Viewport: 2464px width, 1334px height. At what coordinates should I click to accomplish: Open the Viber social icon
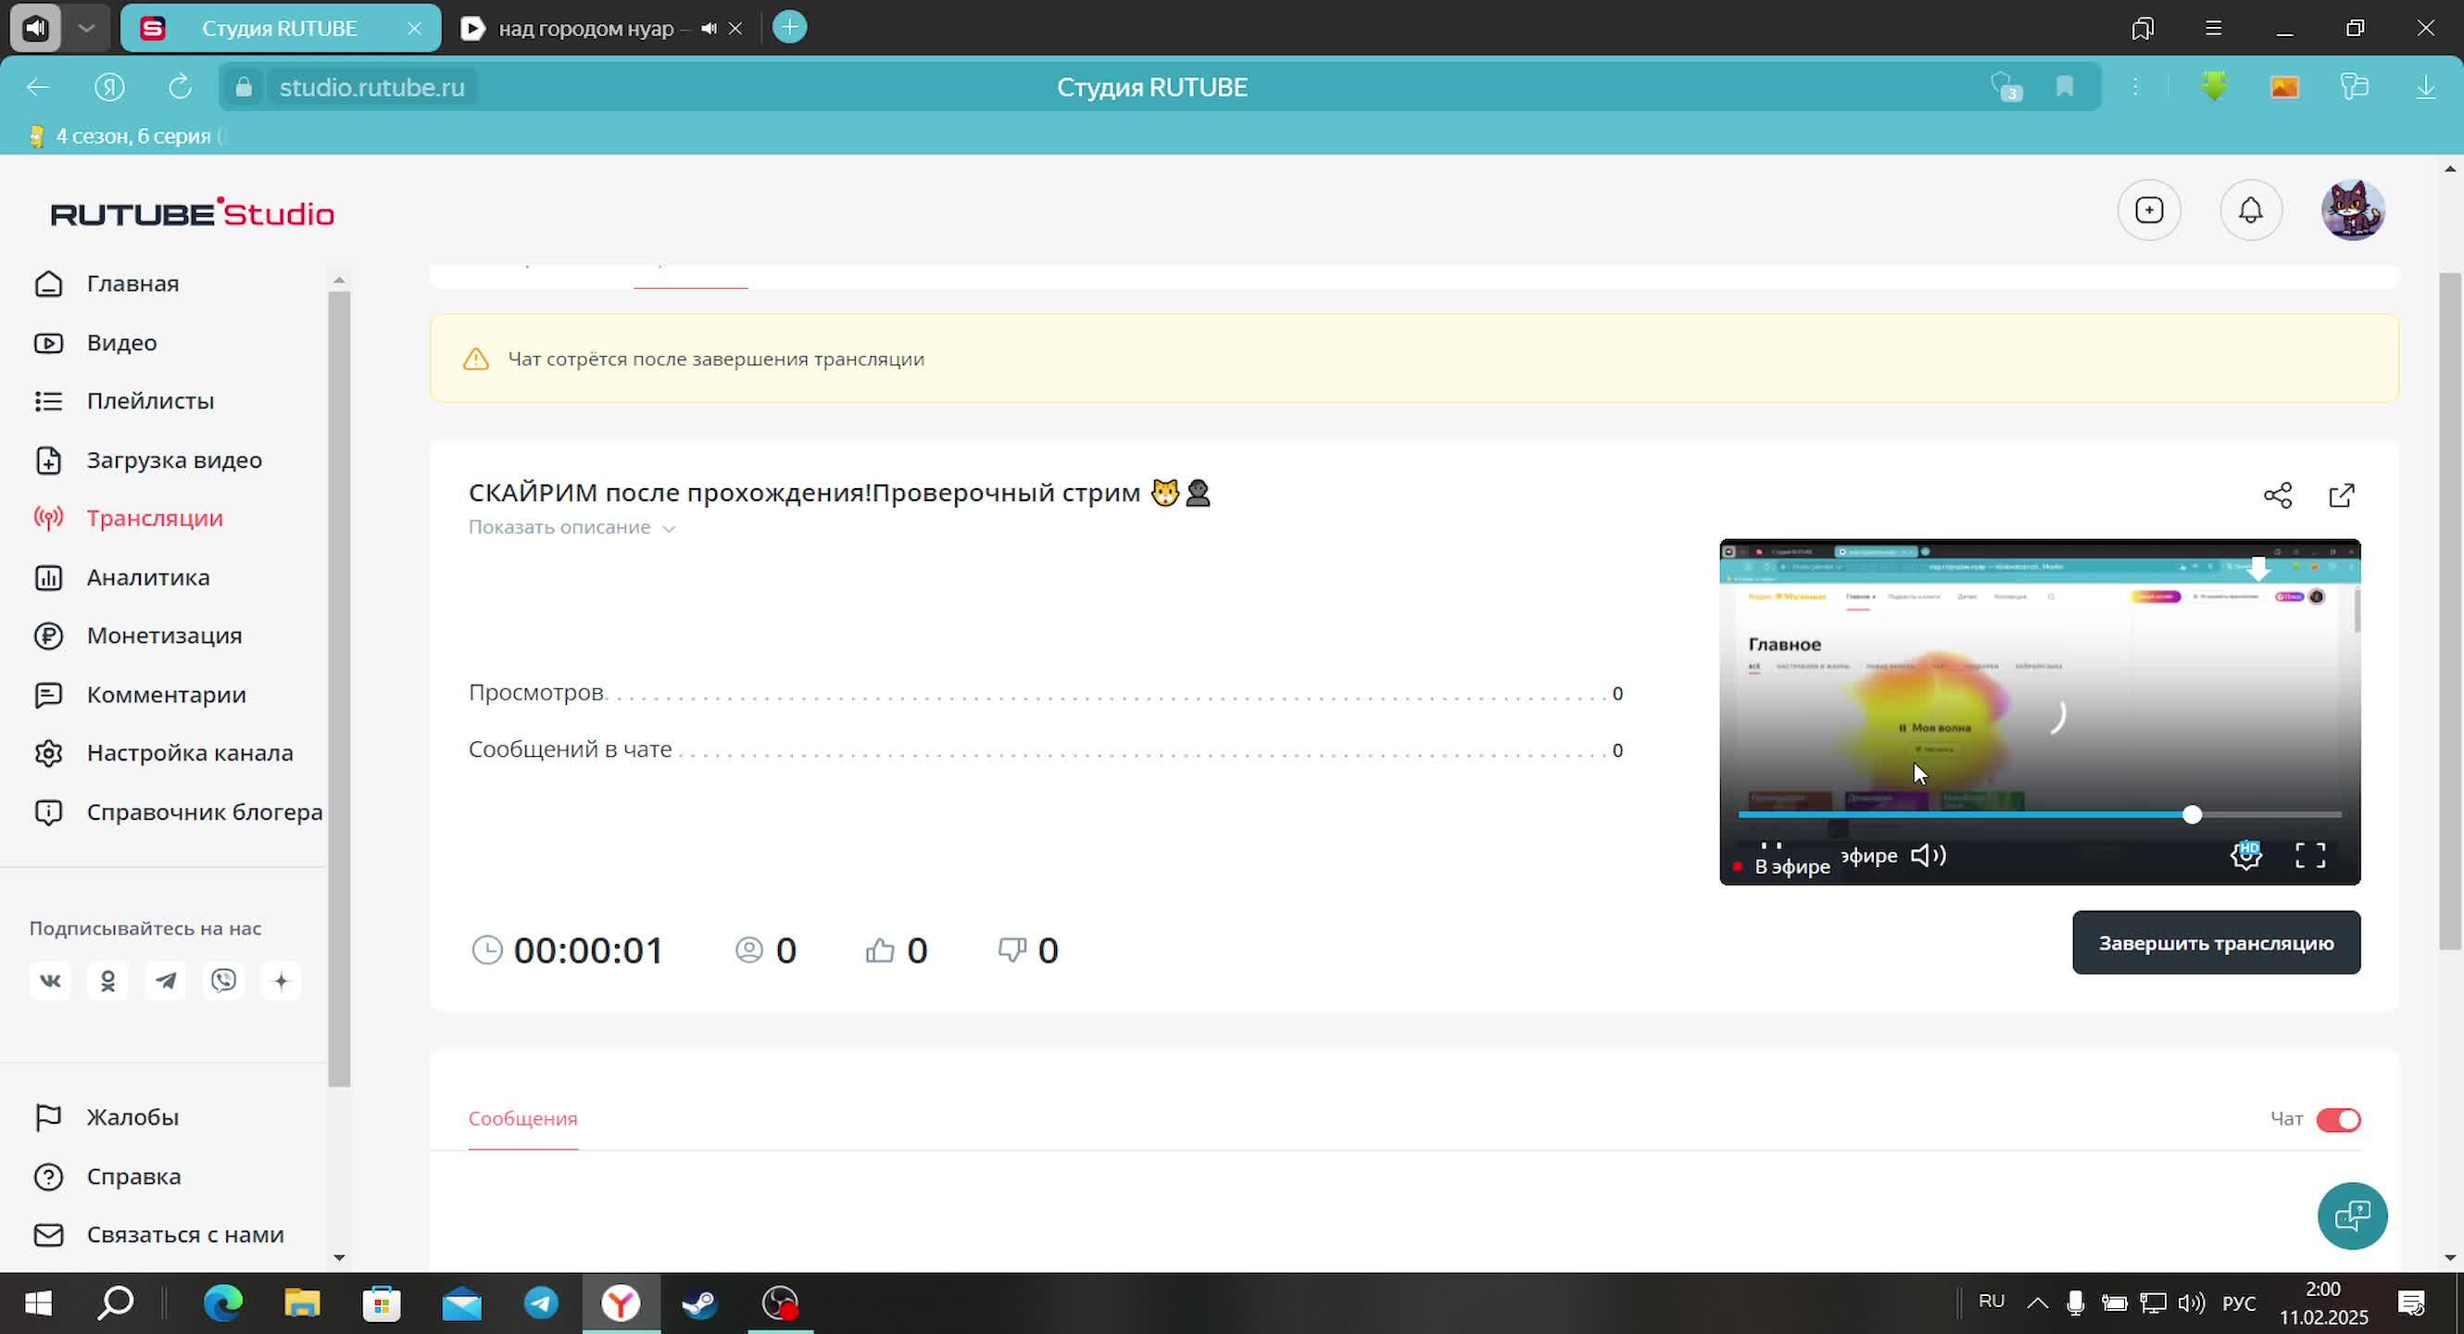point(224,981)
